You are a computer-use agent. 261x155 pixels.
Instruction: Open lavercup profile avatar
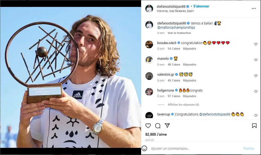pyautogui.click(x=149, y=115)
